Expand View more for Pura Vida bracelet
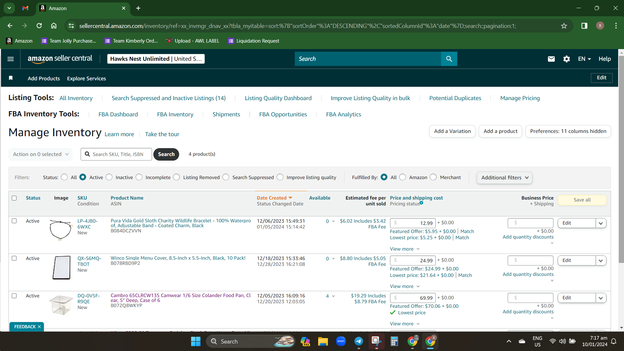 pos(405,249)
